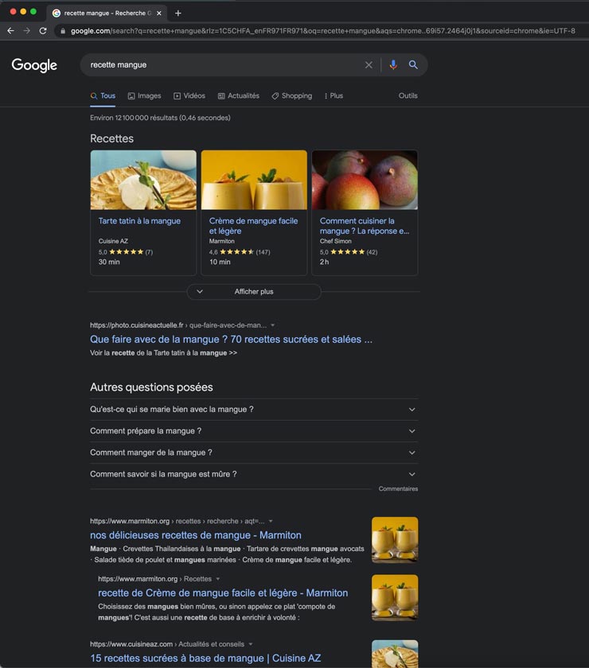
Task: Click the macOS green maximize button
Action: point(33,11)
